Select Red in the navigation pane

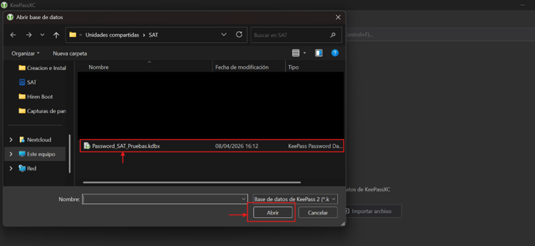(x=28, y=168)
